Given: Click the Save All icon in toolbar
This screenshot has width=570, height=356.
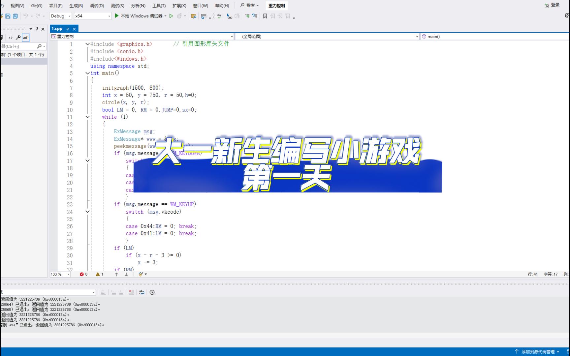Looking at the screenshot, I should click(x=15, y=16).
